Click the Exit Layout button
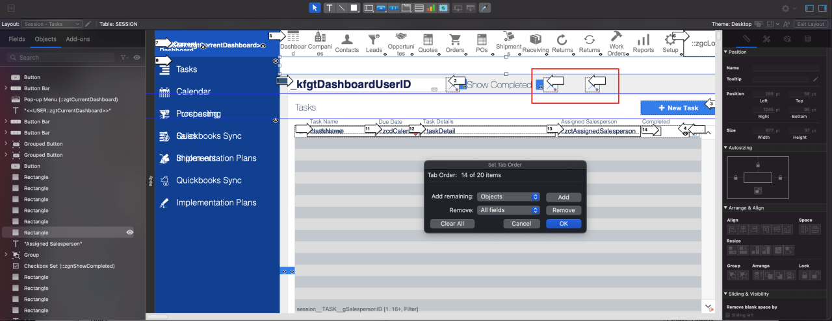Screen dimensions: 832x321 (811, 24)
